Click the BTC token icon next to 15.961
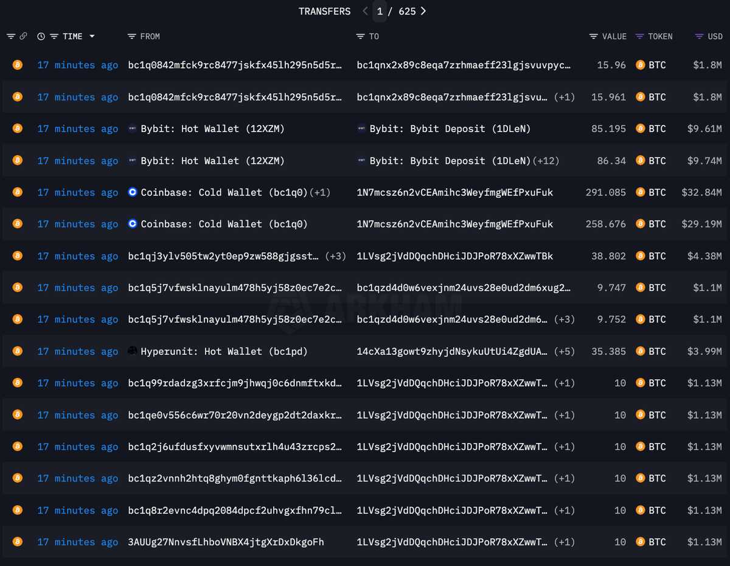This screenshot has height=566, width=730. point(640,97)
